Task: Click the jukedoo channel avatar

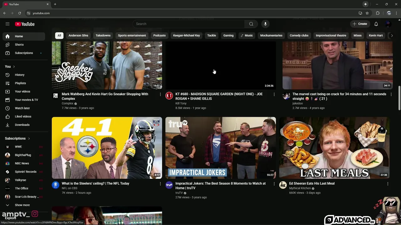Action: 286,96
